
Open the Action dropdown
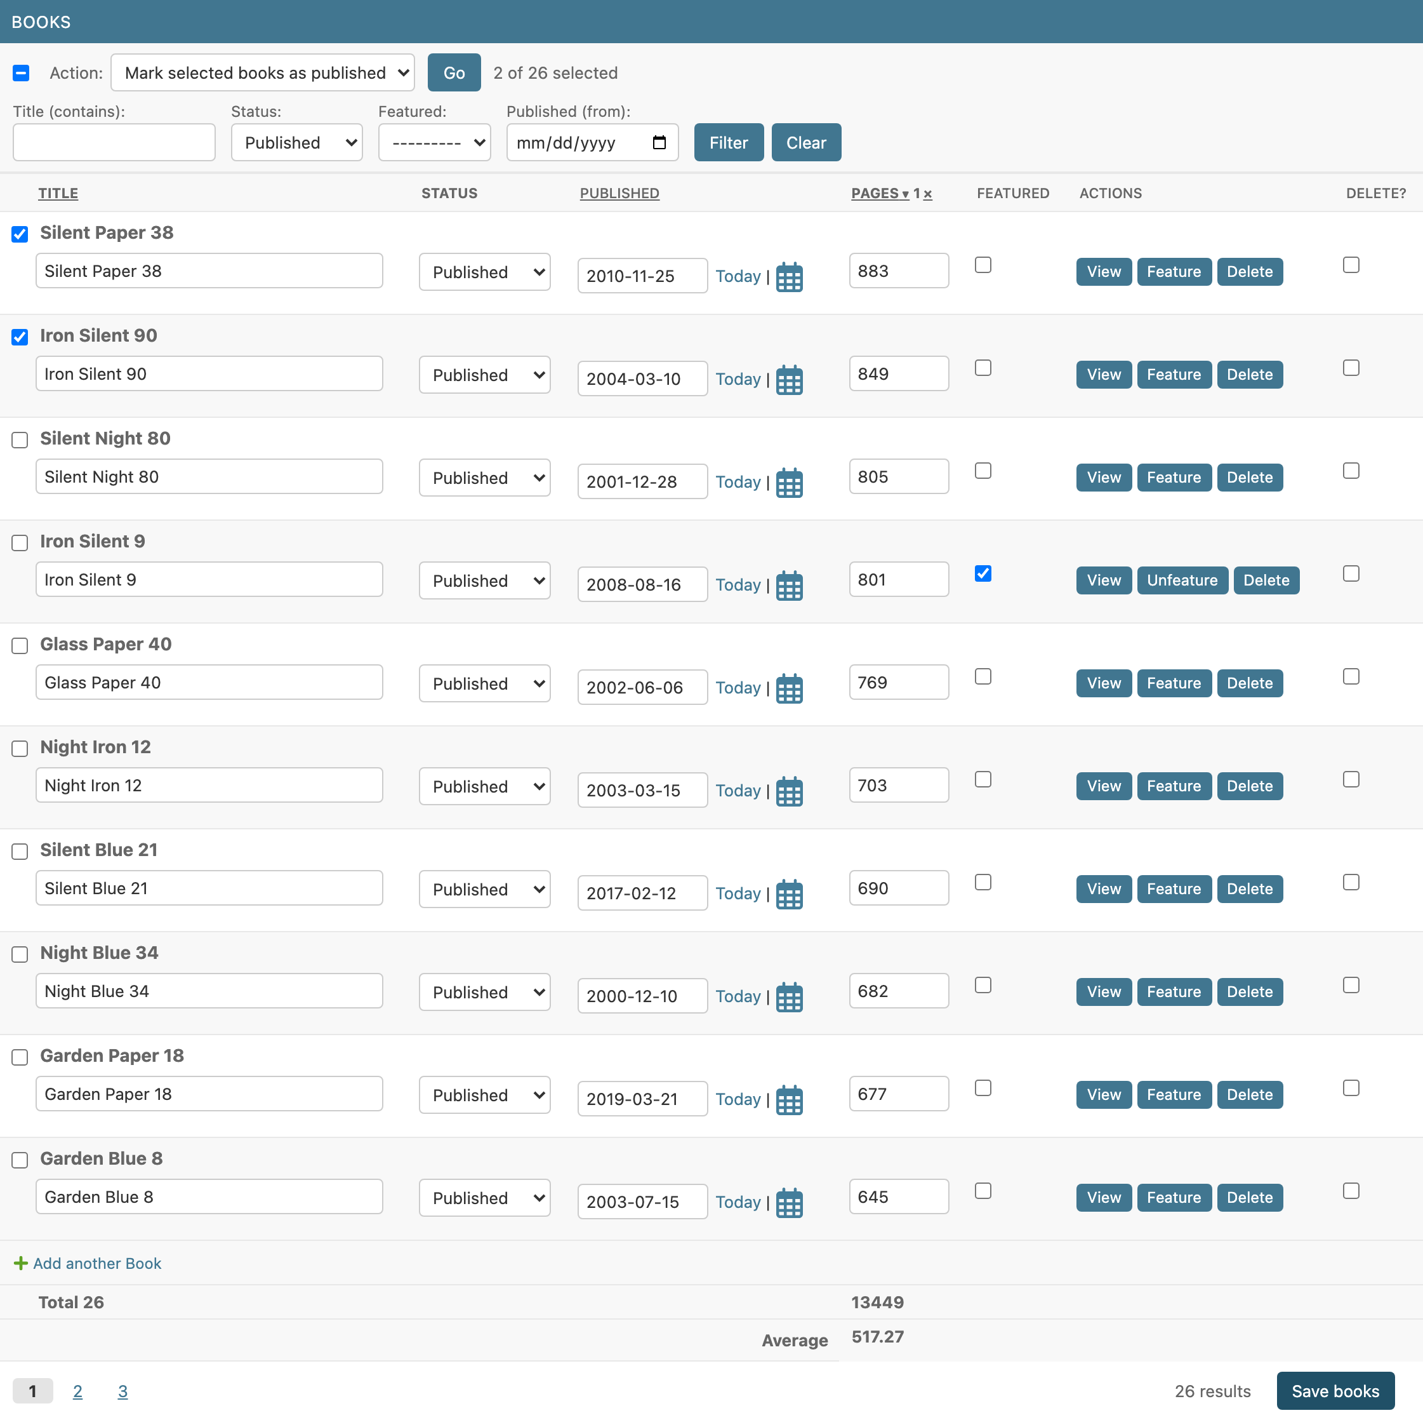[263, 73]
